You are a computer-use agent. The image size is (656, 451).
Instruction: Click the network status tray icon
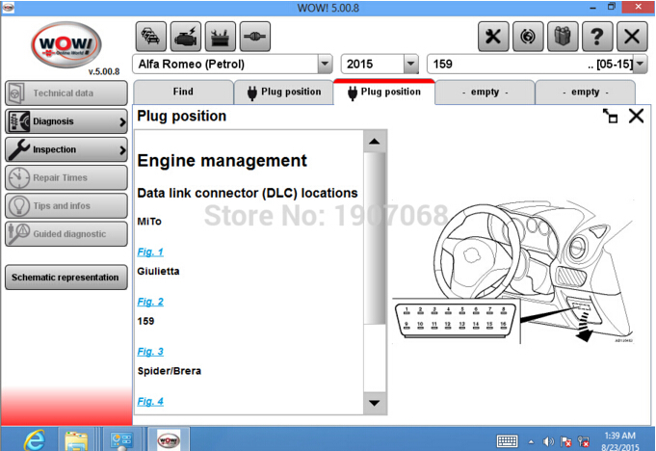(x=583, y=441)
